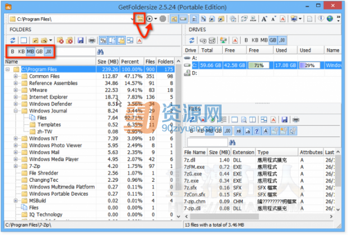The image size is (348, 235).
Task: Click the search input field in FILES panel
Action: (x=208, y=142)
